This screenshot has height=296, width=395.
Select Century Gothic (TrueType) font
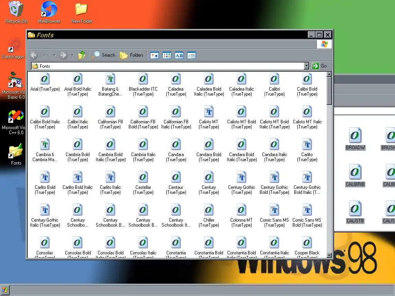pos(241,183)
